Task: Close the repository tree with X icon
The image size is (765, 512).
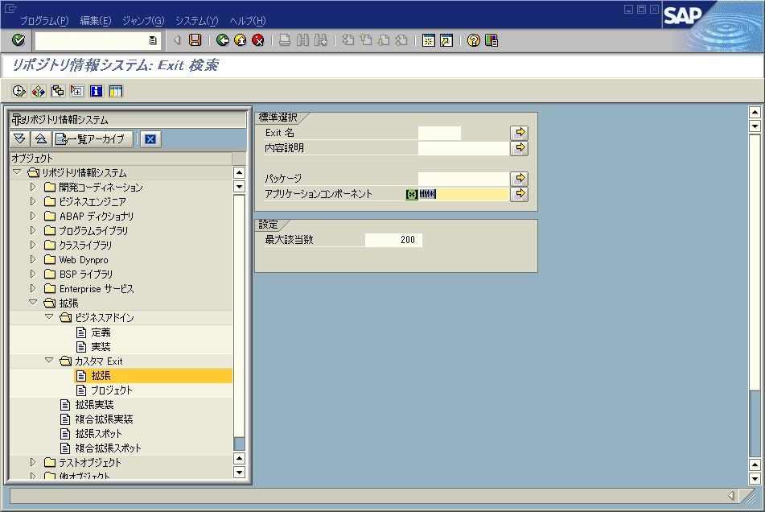Action: point(150,139)
